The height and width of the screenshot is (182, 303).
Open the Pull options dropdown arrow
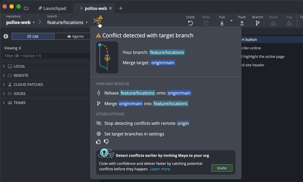click(x=231, y=21)
